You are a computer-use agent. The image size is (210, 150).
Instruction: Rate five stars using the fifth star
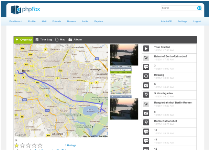pos(40,146)
